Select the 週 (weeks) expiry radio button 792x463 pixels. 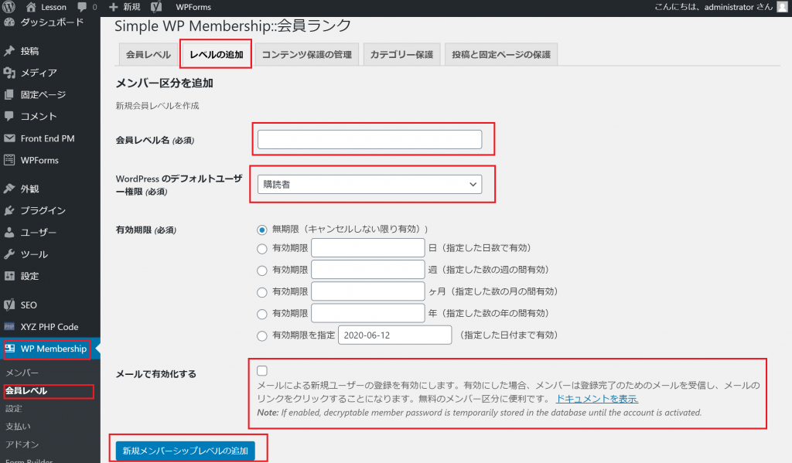tap(261, 271)
